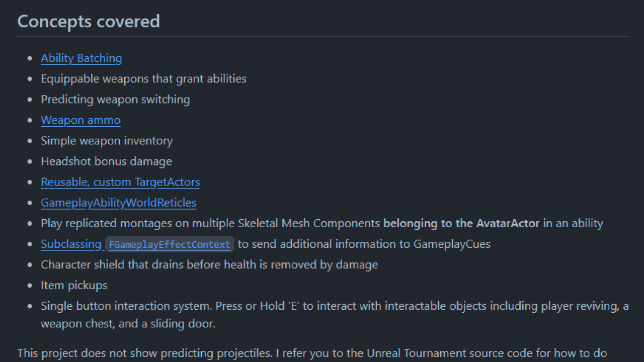Open the Reusable, custom TargetActors link
The height and width of the screenshot is (362, 644).
click(x=120, y=182)
